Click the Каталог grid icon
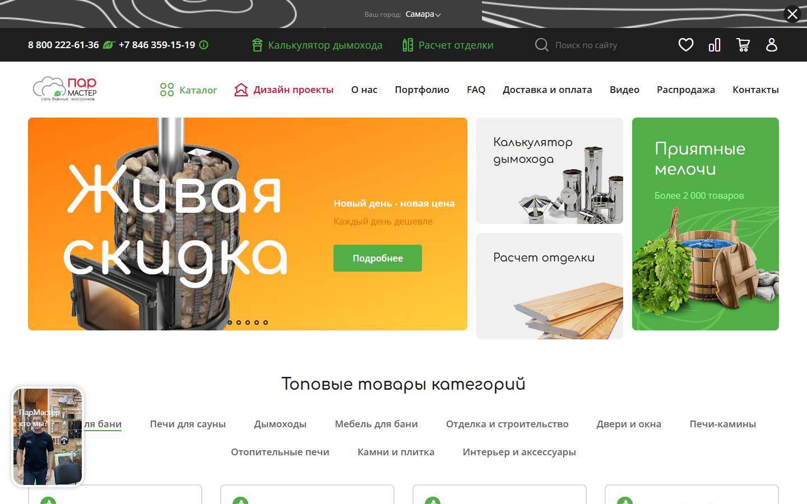 pos(167,90)
